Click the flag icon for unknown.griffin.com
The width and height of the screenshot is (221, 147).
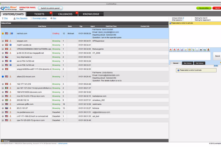(6, 104)
